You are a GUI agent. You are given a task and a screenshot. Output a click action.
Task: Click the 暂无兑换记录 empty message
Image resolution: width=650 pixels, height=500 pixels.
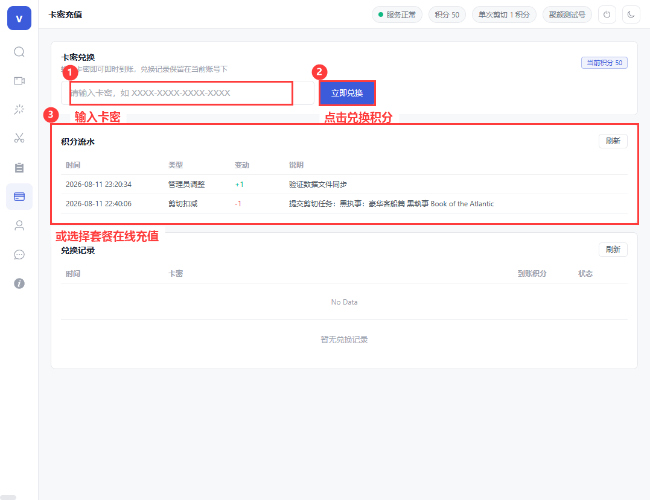(x=344, y=340)
